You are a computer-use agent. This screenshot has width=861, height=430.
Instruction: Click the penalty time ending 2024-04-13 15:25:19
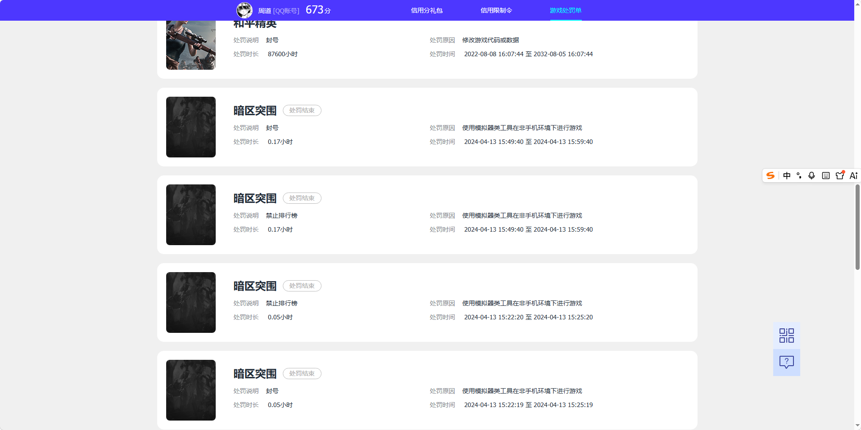pyautogui.click(x=529, y=405)
